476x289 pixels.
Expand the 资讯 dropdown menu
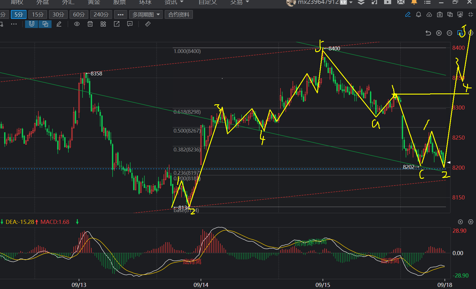pyautogui.click(x=174, y=2)
